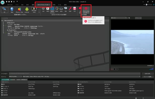Screen dimensions: 155x99
Task: Click the 256 kbps output audio bitrate cell
Action: (132, 89)
